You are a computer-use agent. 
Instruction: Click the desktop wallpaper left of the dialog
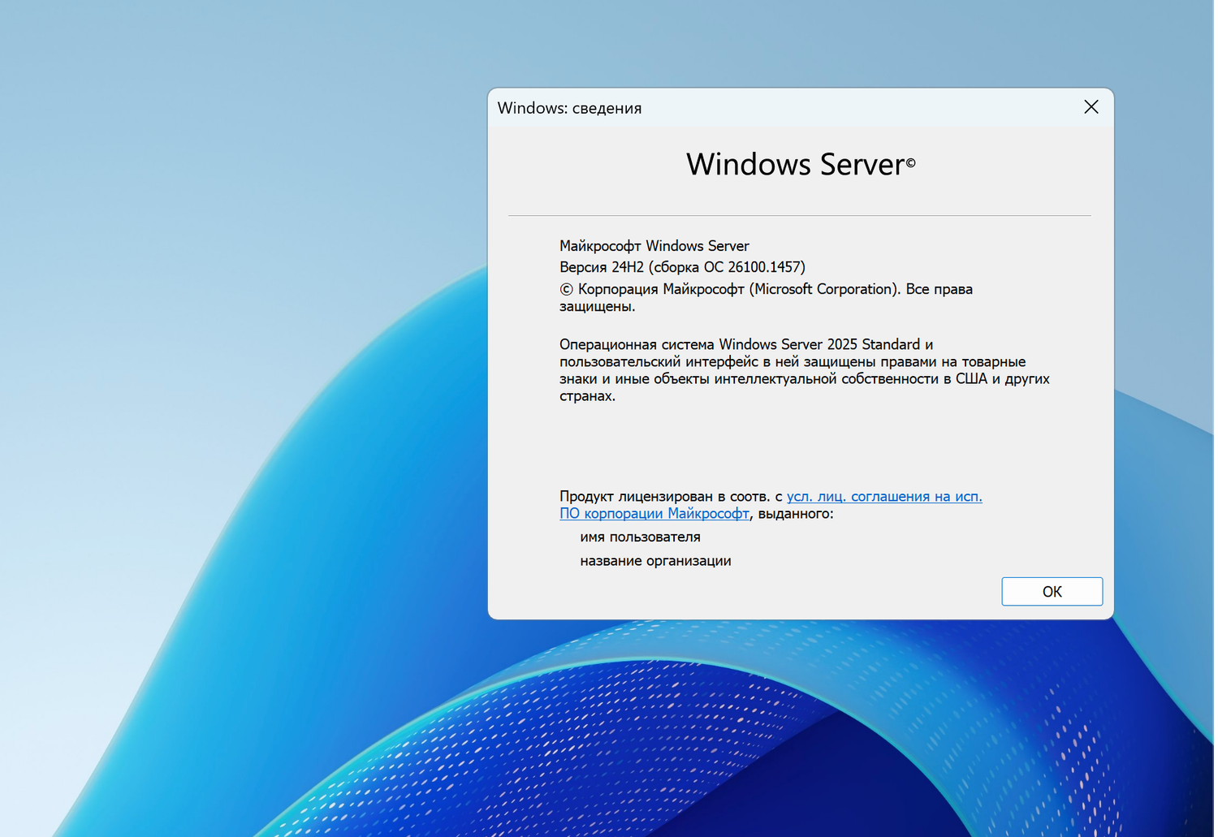click(244, 325)
